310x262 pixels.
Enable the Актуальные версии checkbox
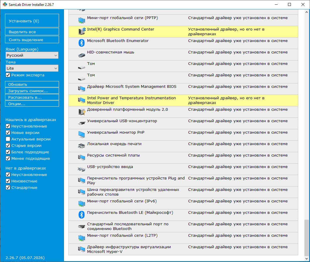(x=8, y=139)
